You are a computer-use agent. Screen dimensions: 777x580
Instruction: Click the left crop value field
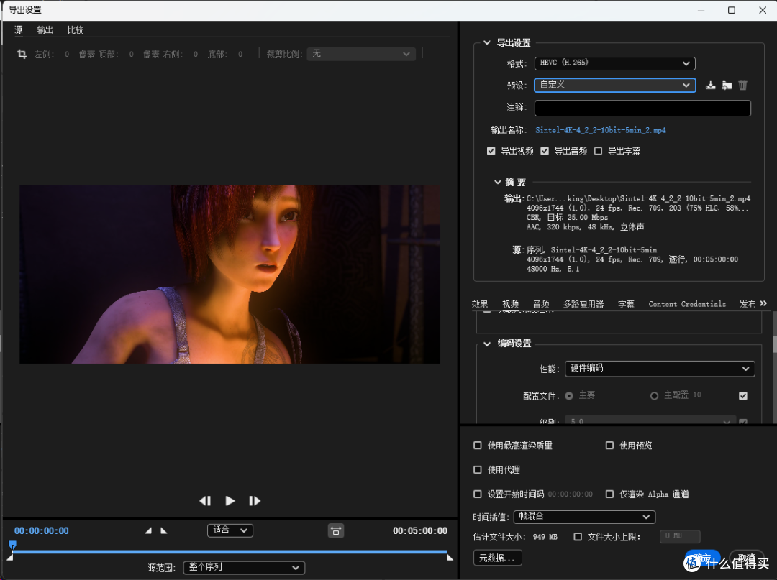(67, 55)
